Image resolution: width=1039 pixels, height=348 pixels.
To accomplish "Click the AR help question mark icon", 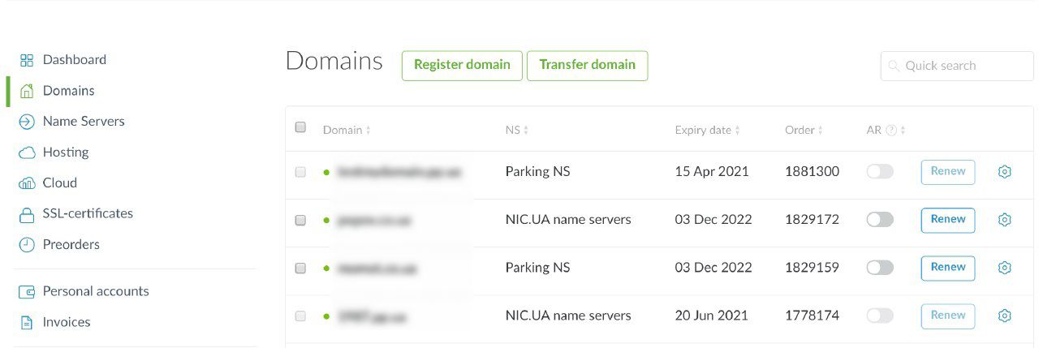I will (x=891, y=131).
